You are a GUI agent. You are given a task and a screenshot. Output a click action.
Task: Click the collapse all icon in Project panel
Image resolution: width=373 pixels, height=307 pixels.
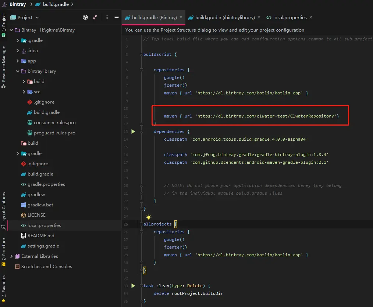point(95,17)
